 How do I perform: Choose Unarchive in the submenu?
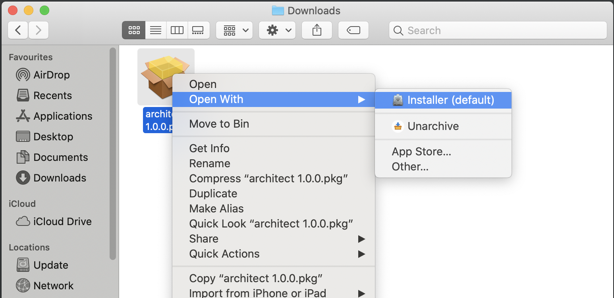[443, 126]
